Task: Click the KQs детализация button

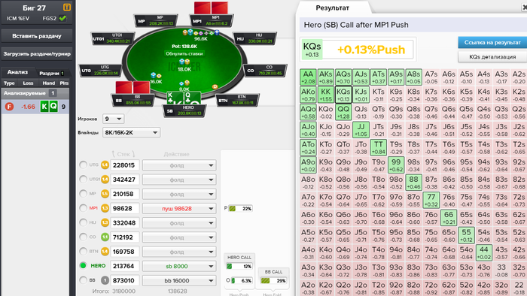Action: click(x=492, y=56)
